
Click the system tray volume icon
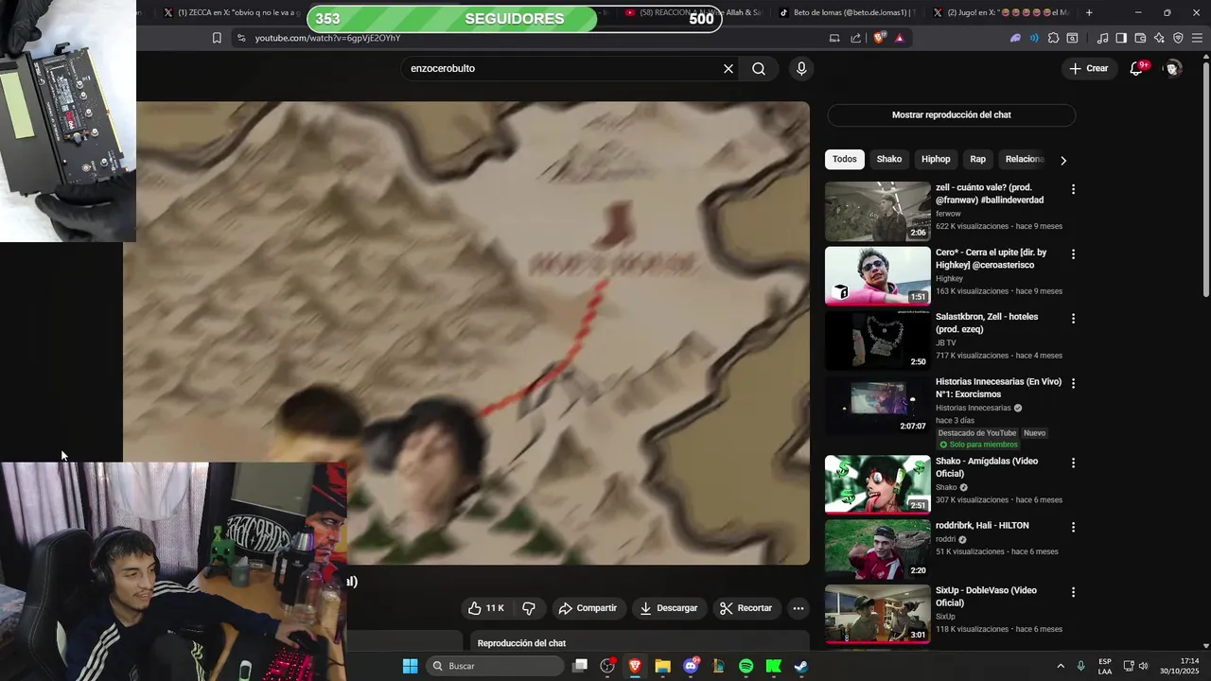(x=1144, y=666)
